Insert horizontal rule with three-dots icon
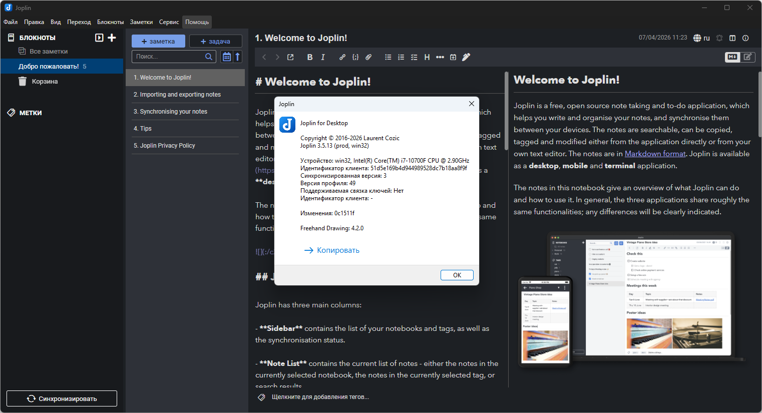This screenshot has height=413, width=762. pyautogui.click(x=440, y=57)
